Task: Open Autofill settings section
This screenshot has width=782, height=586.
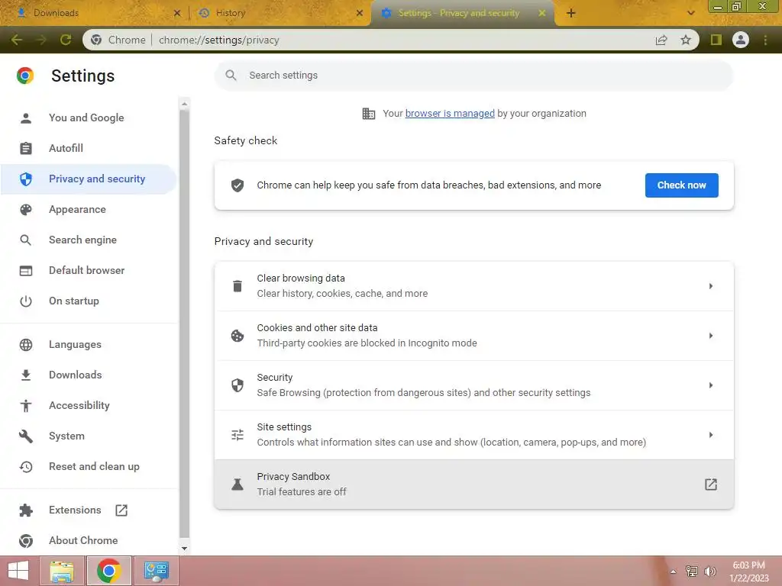Action: point(89,148)
